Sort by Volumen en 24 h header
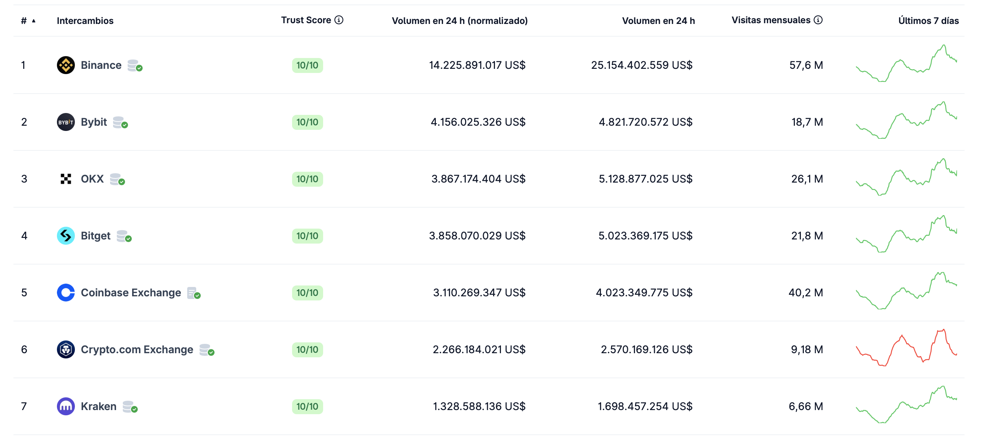The image size is (981, 440). (658, 21)
